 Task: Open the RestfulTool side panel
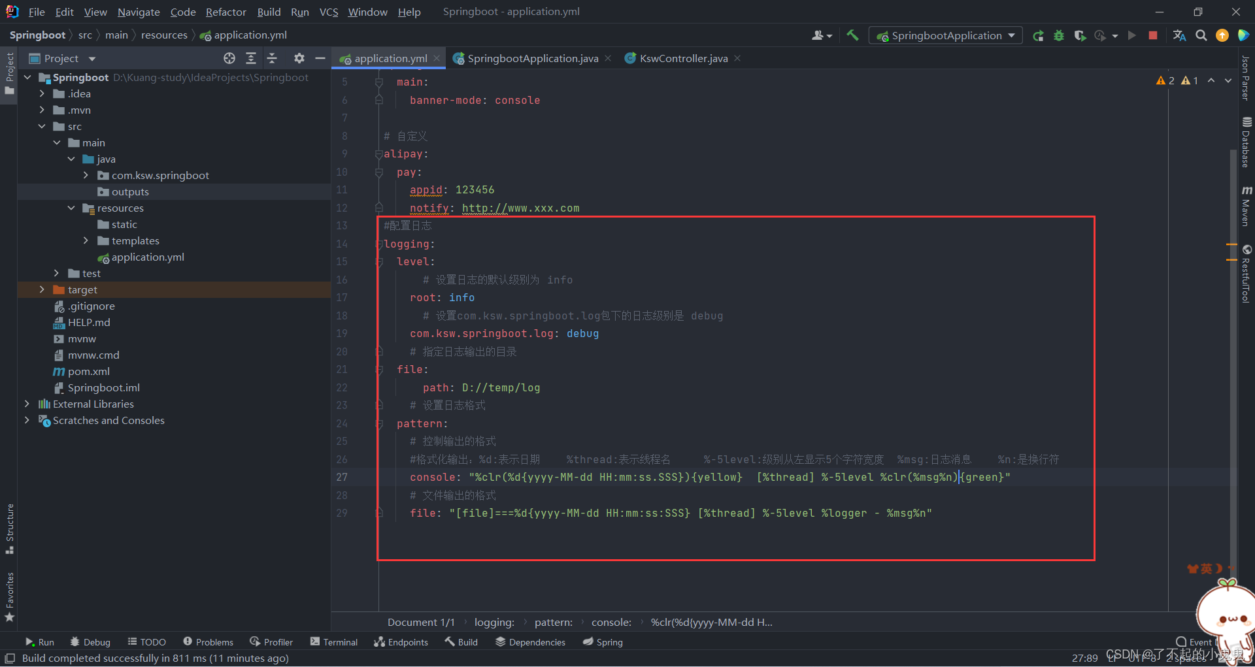pos(1247,274)
